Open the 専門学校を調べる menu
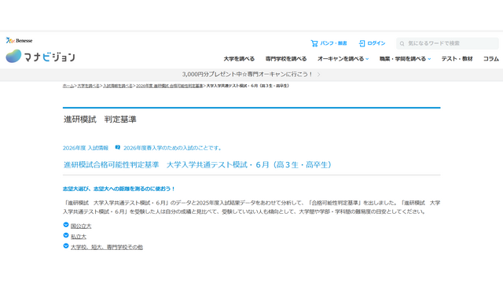Viewport: 503px width, 283px height. pyautogui.click(x=286, y=59)
